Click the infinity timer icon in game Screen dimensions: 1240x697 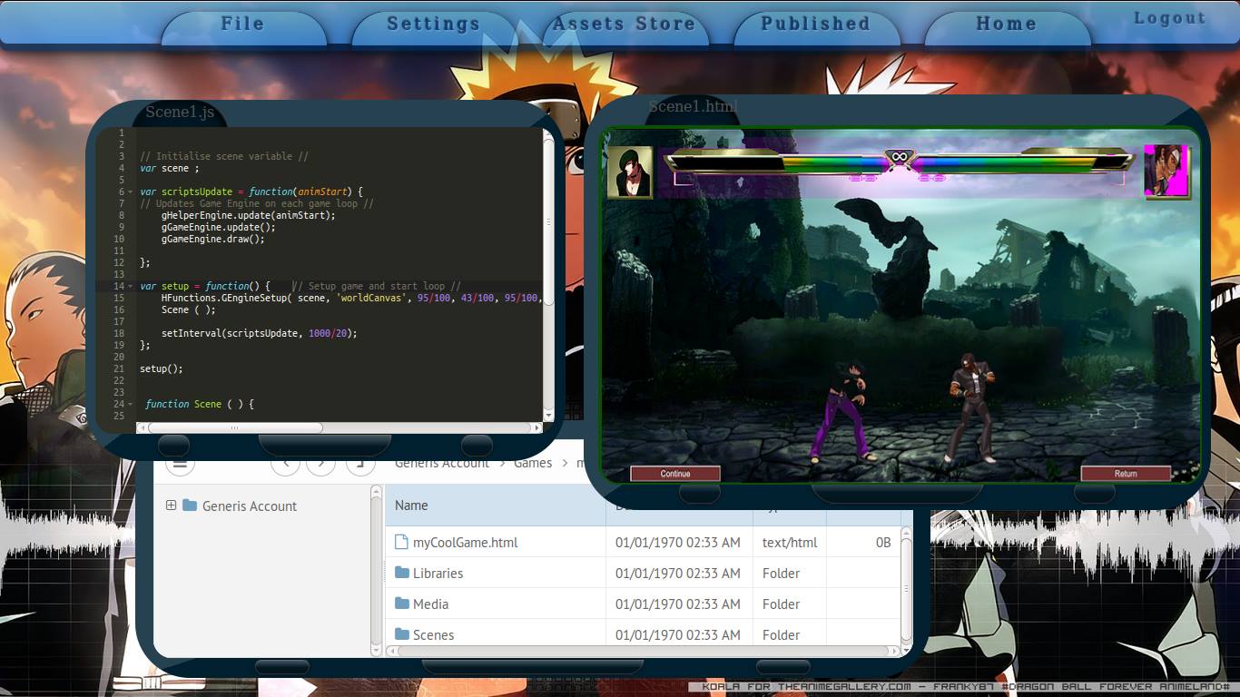[900, 157]
